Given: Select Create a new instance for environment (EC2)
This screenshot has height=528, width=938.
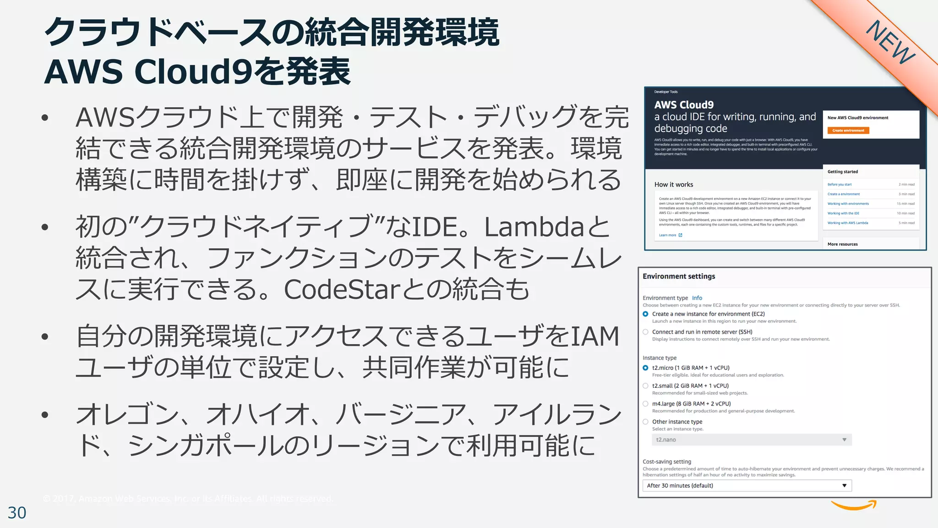Looking at the screenshot, I should click(645, 314).
